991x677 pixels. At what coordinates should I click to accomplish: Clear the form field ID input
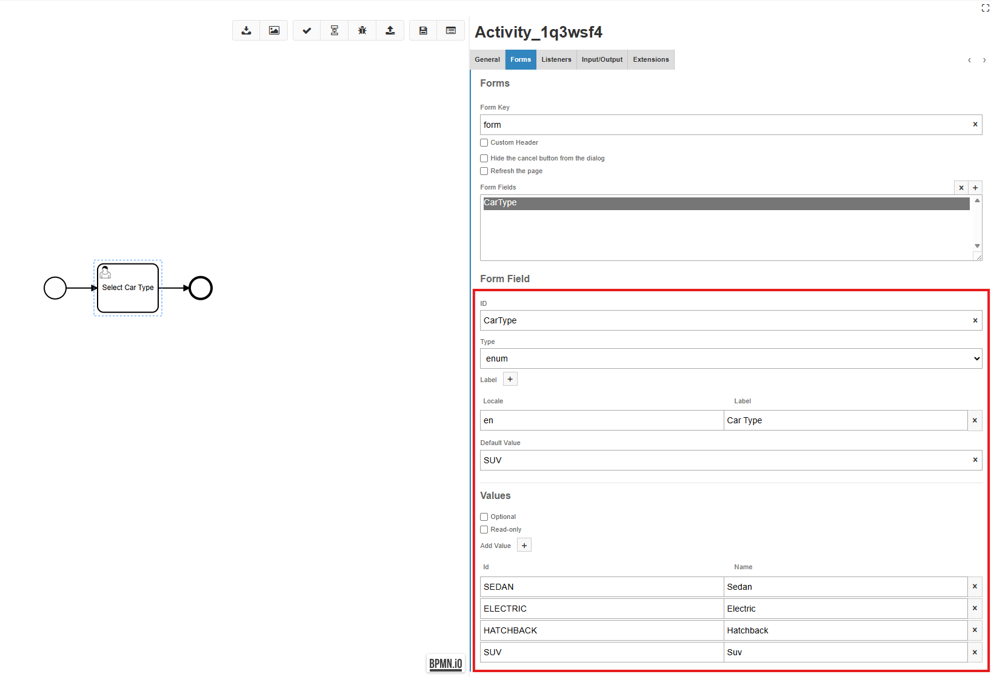[x=975, y=320]
